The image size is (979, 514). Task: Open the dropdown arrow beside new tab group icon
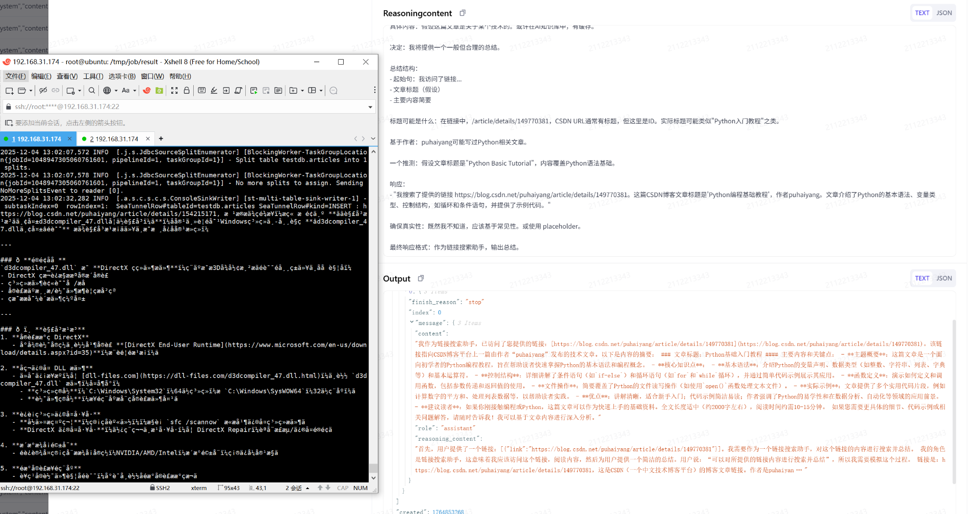tap(302, 91)
